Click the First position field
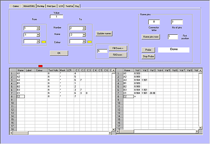210x144 pixels. [173, 37]
